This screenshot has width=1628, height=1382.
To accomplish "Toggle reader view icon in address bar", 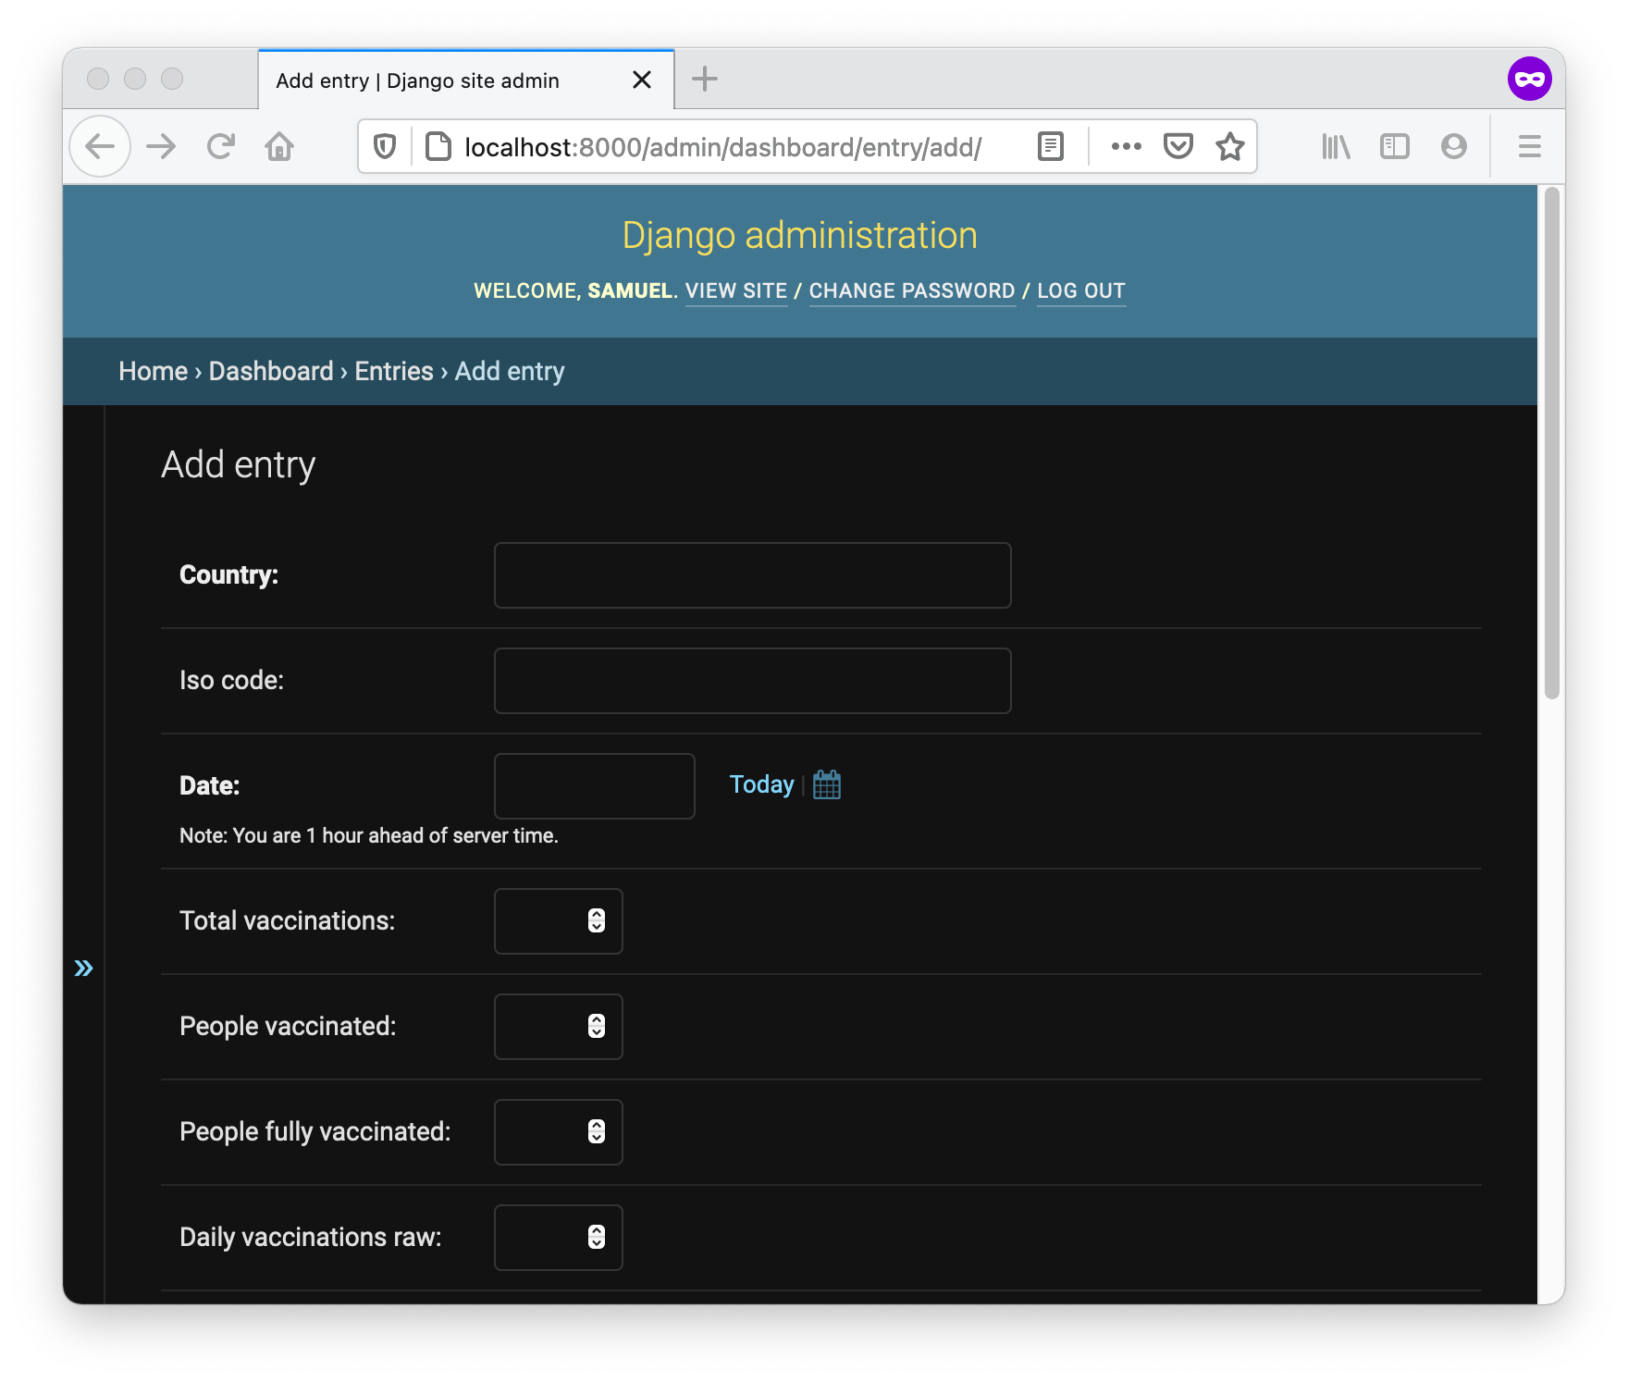I will coord(1051,146).
